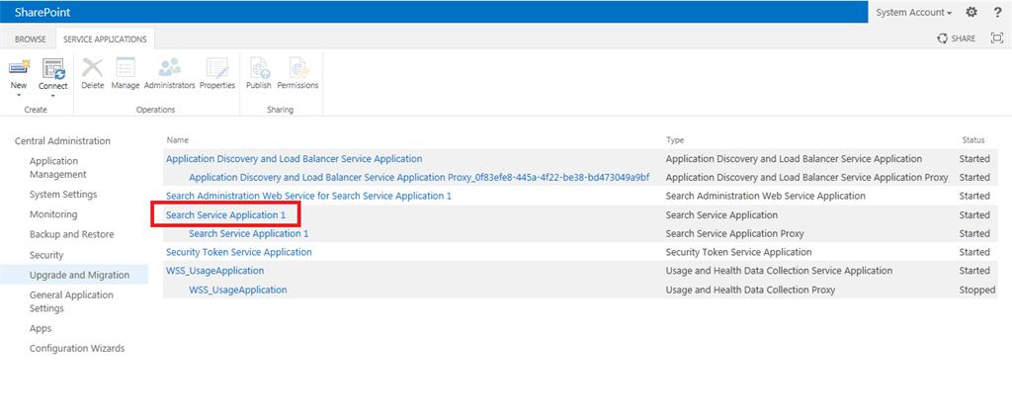Switch to the BROWSE tab
The width and height of the screenshot is (1012, 416).
pos(29,39)
